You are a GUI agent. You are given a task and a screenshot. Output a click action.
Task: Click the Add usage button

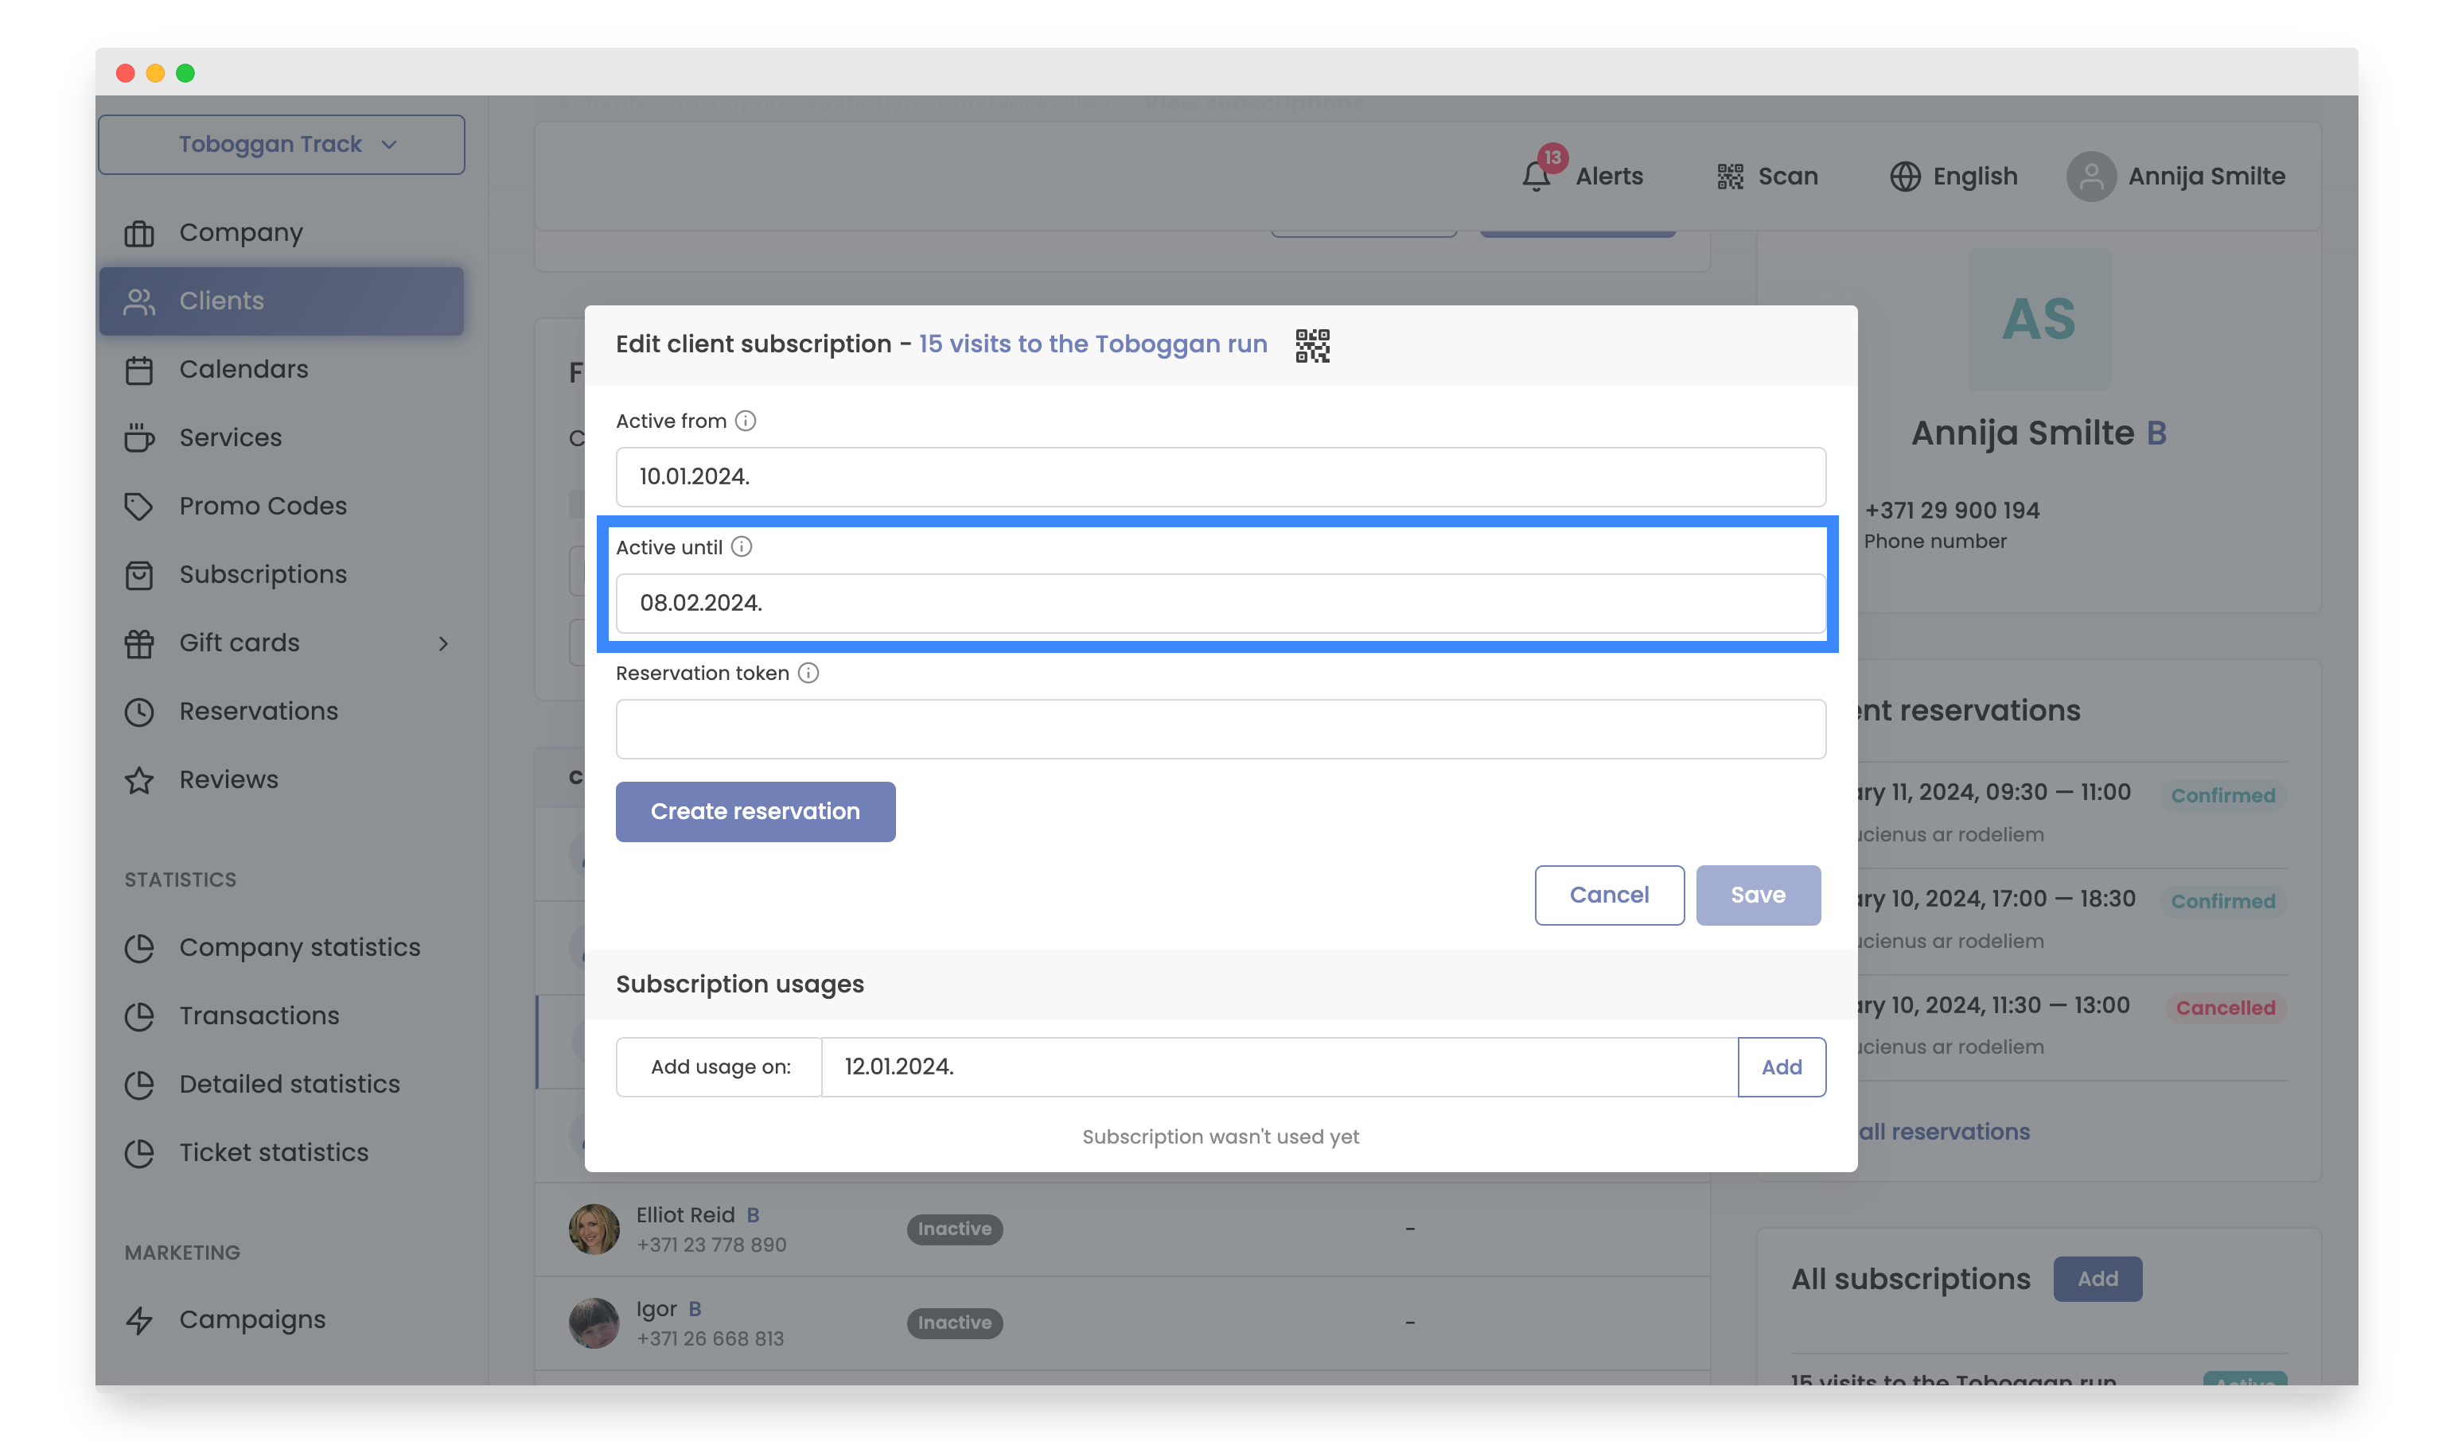click(x=1781, y=1066)
